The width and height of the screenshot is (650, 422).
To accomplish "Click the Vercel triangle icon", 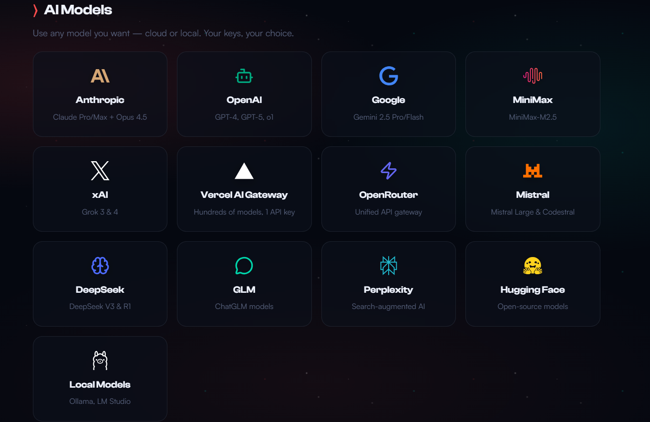I will point(244,171).
